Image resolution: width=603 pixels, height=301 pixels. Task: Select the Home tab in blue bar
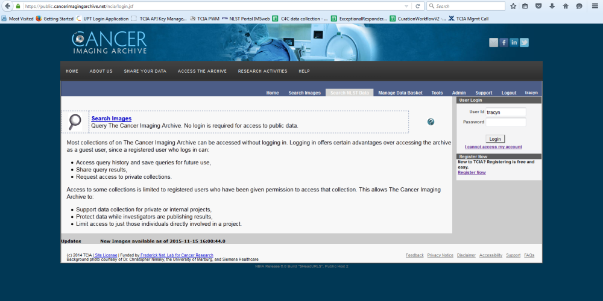point(273,93)
